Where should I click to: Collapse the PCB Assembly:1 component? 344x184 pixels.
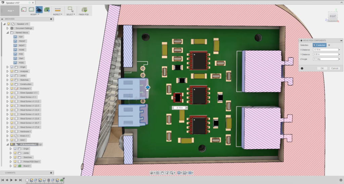point(7,144)
